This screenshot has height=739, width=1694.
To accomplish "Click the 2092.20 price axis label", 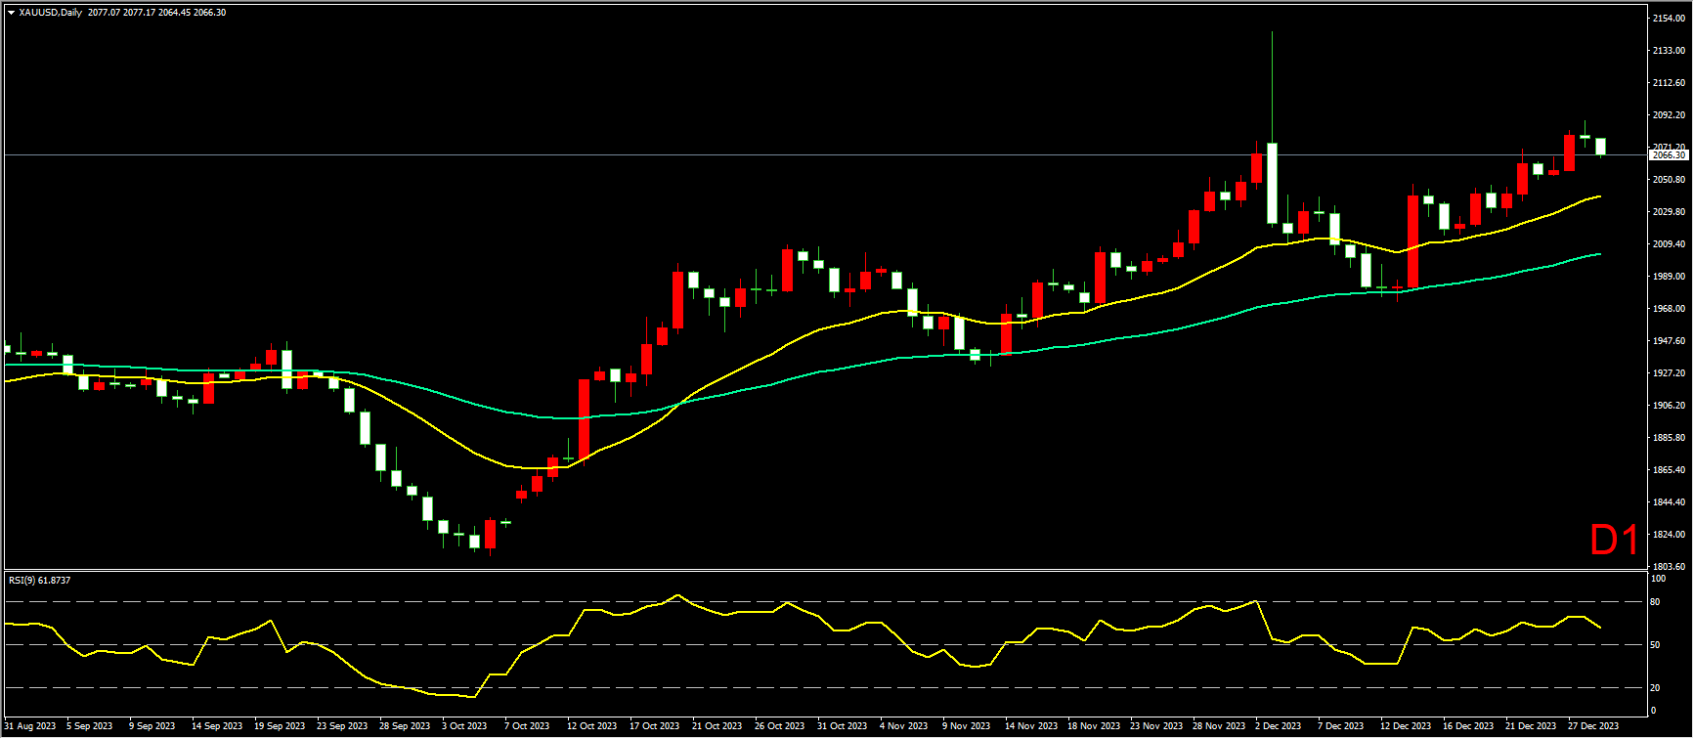I will 1668,115.
